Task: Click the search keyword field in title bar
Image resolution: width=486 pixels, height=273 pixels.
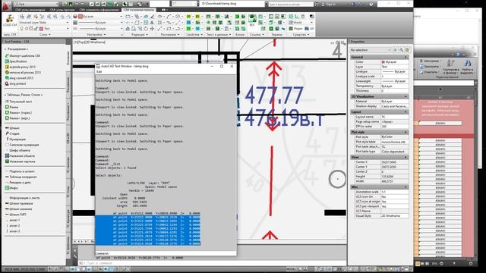Action: (x=290, y=4)
